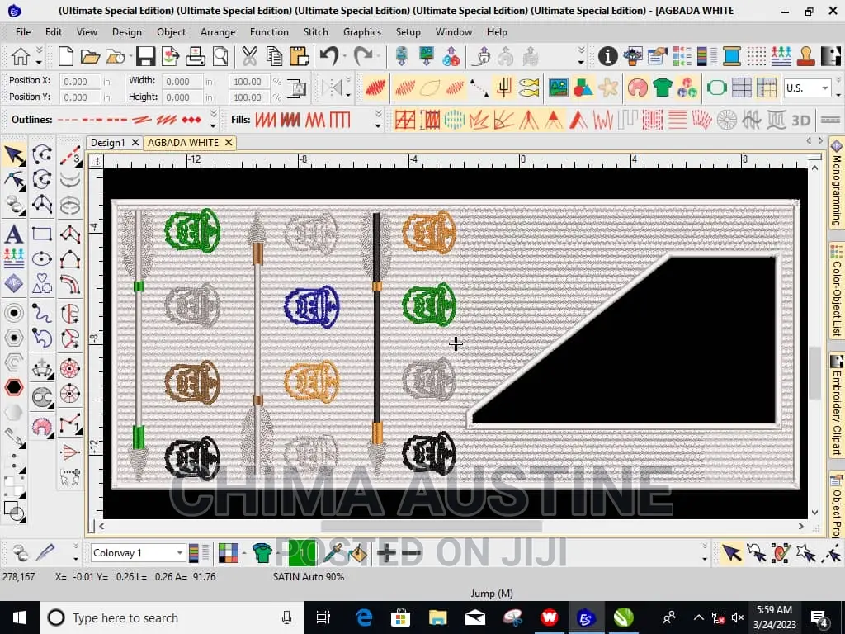This screenshot has height=634, width=845.
Task: Open File Explorer from taskbar
Action: [x=437, y=617]
